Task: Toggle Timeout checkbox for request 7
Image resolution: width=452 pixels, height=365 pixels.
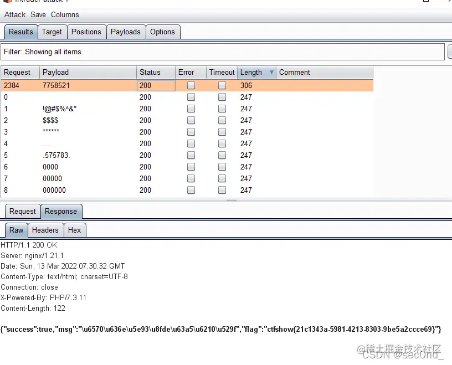Action: click(222, 178)
